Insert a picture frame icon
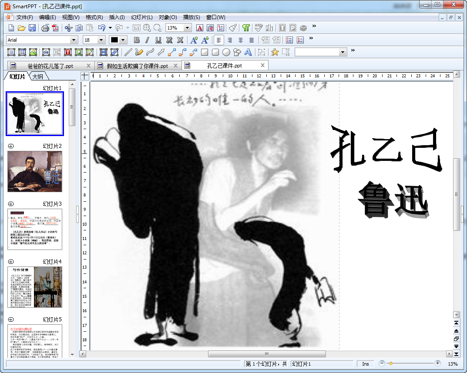 [x=33, y=52]
